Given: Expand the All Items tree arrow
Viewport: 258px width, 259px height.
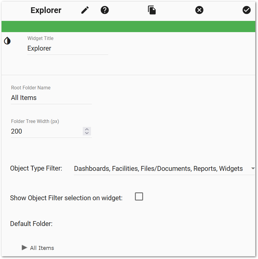Looking at the screenshot, I should click(24, 247).
